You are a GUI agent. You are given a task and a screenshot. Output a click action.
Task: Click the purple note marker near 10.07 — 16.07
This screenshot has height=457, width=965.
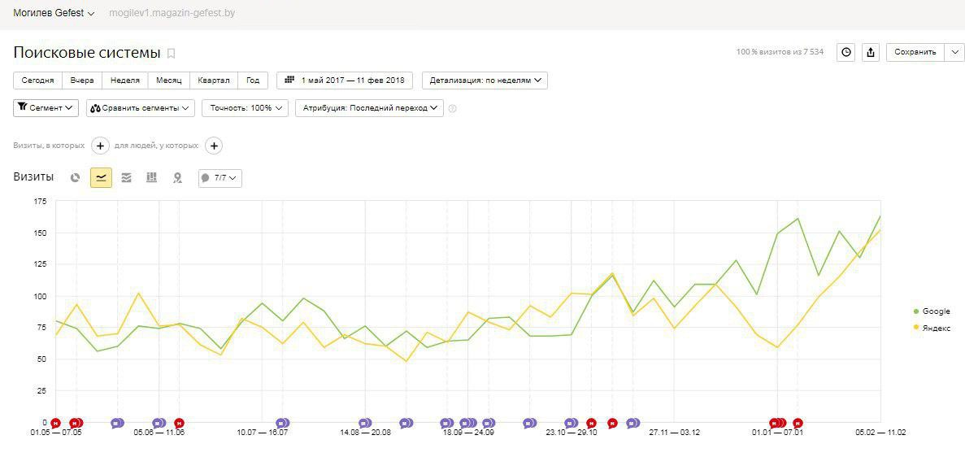(x=282, y=423)
